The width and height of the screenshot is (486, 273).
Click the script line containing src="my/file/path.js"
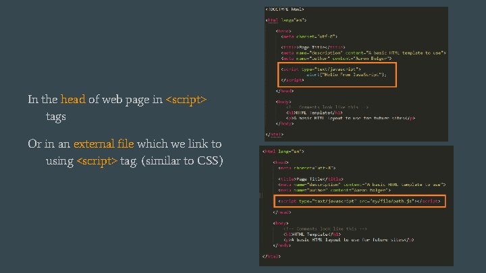(x=359, y=201)
